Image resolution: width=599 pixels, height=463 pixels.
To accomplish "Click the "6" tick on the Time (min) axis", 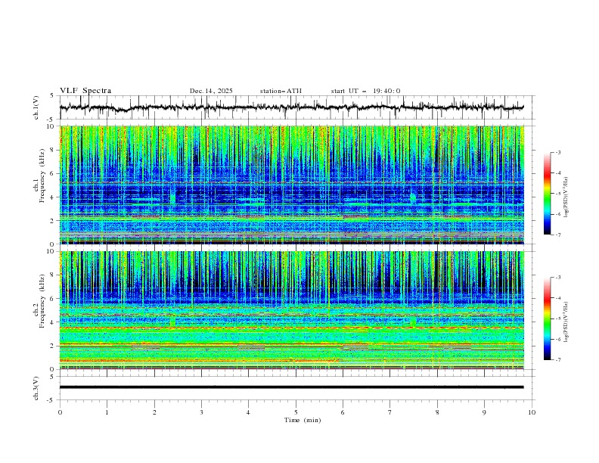I will 343,412.
